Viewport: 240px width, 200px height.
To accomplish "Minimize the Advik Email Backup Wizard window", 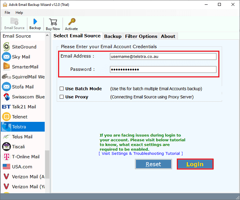I will 206,4.
